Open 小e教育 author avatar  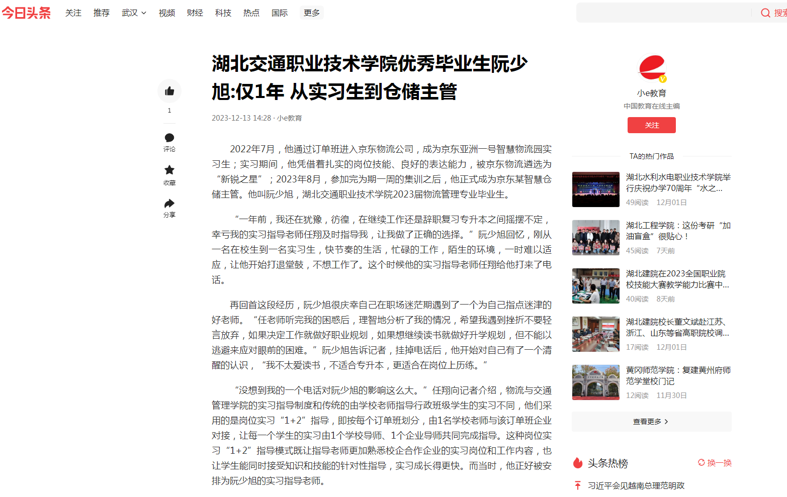pos(652,68)
